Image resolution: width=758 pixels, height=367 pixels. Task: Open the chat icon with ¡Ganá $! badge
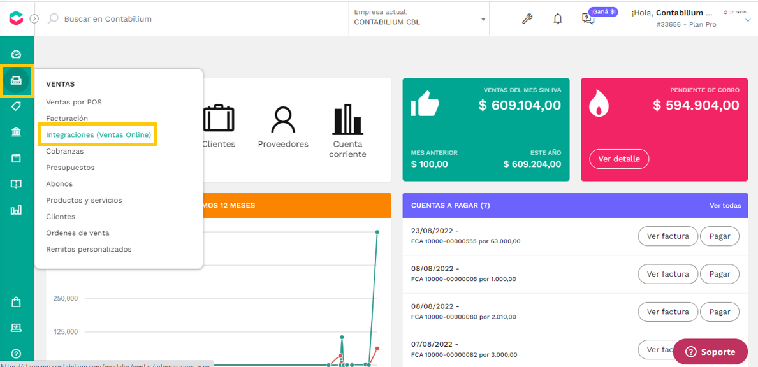coord(588,20)
